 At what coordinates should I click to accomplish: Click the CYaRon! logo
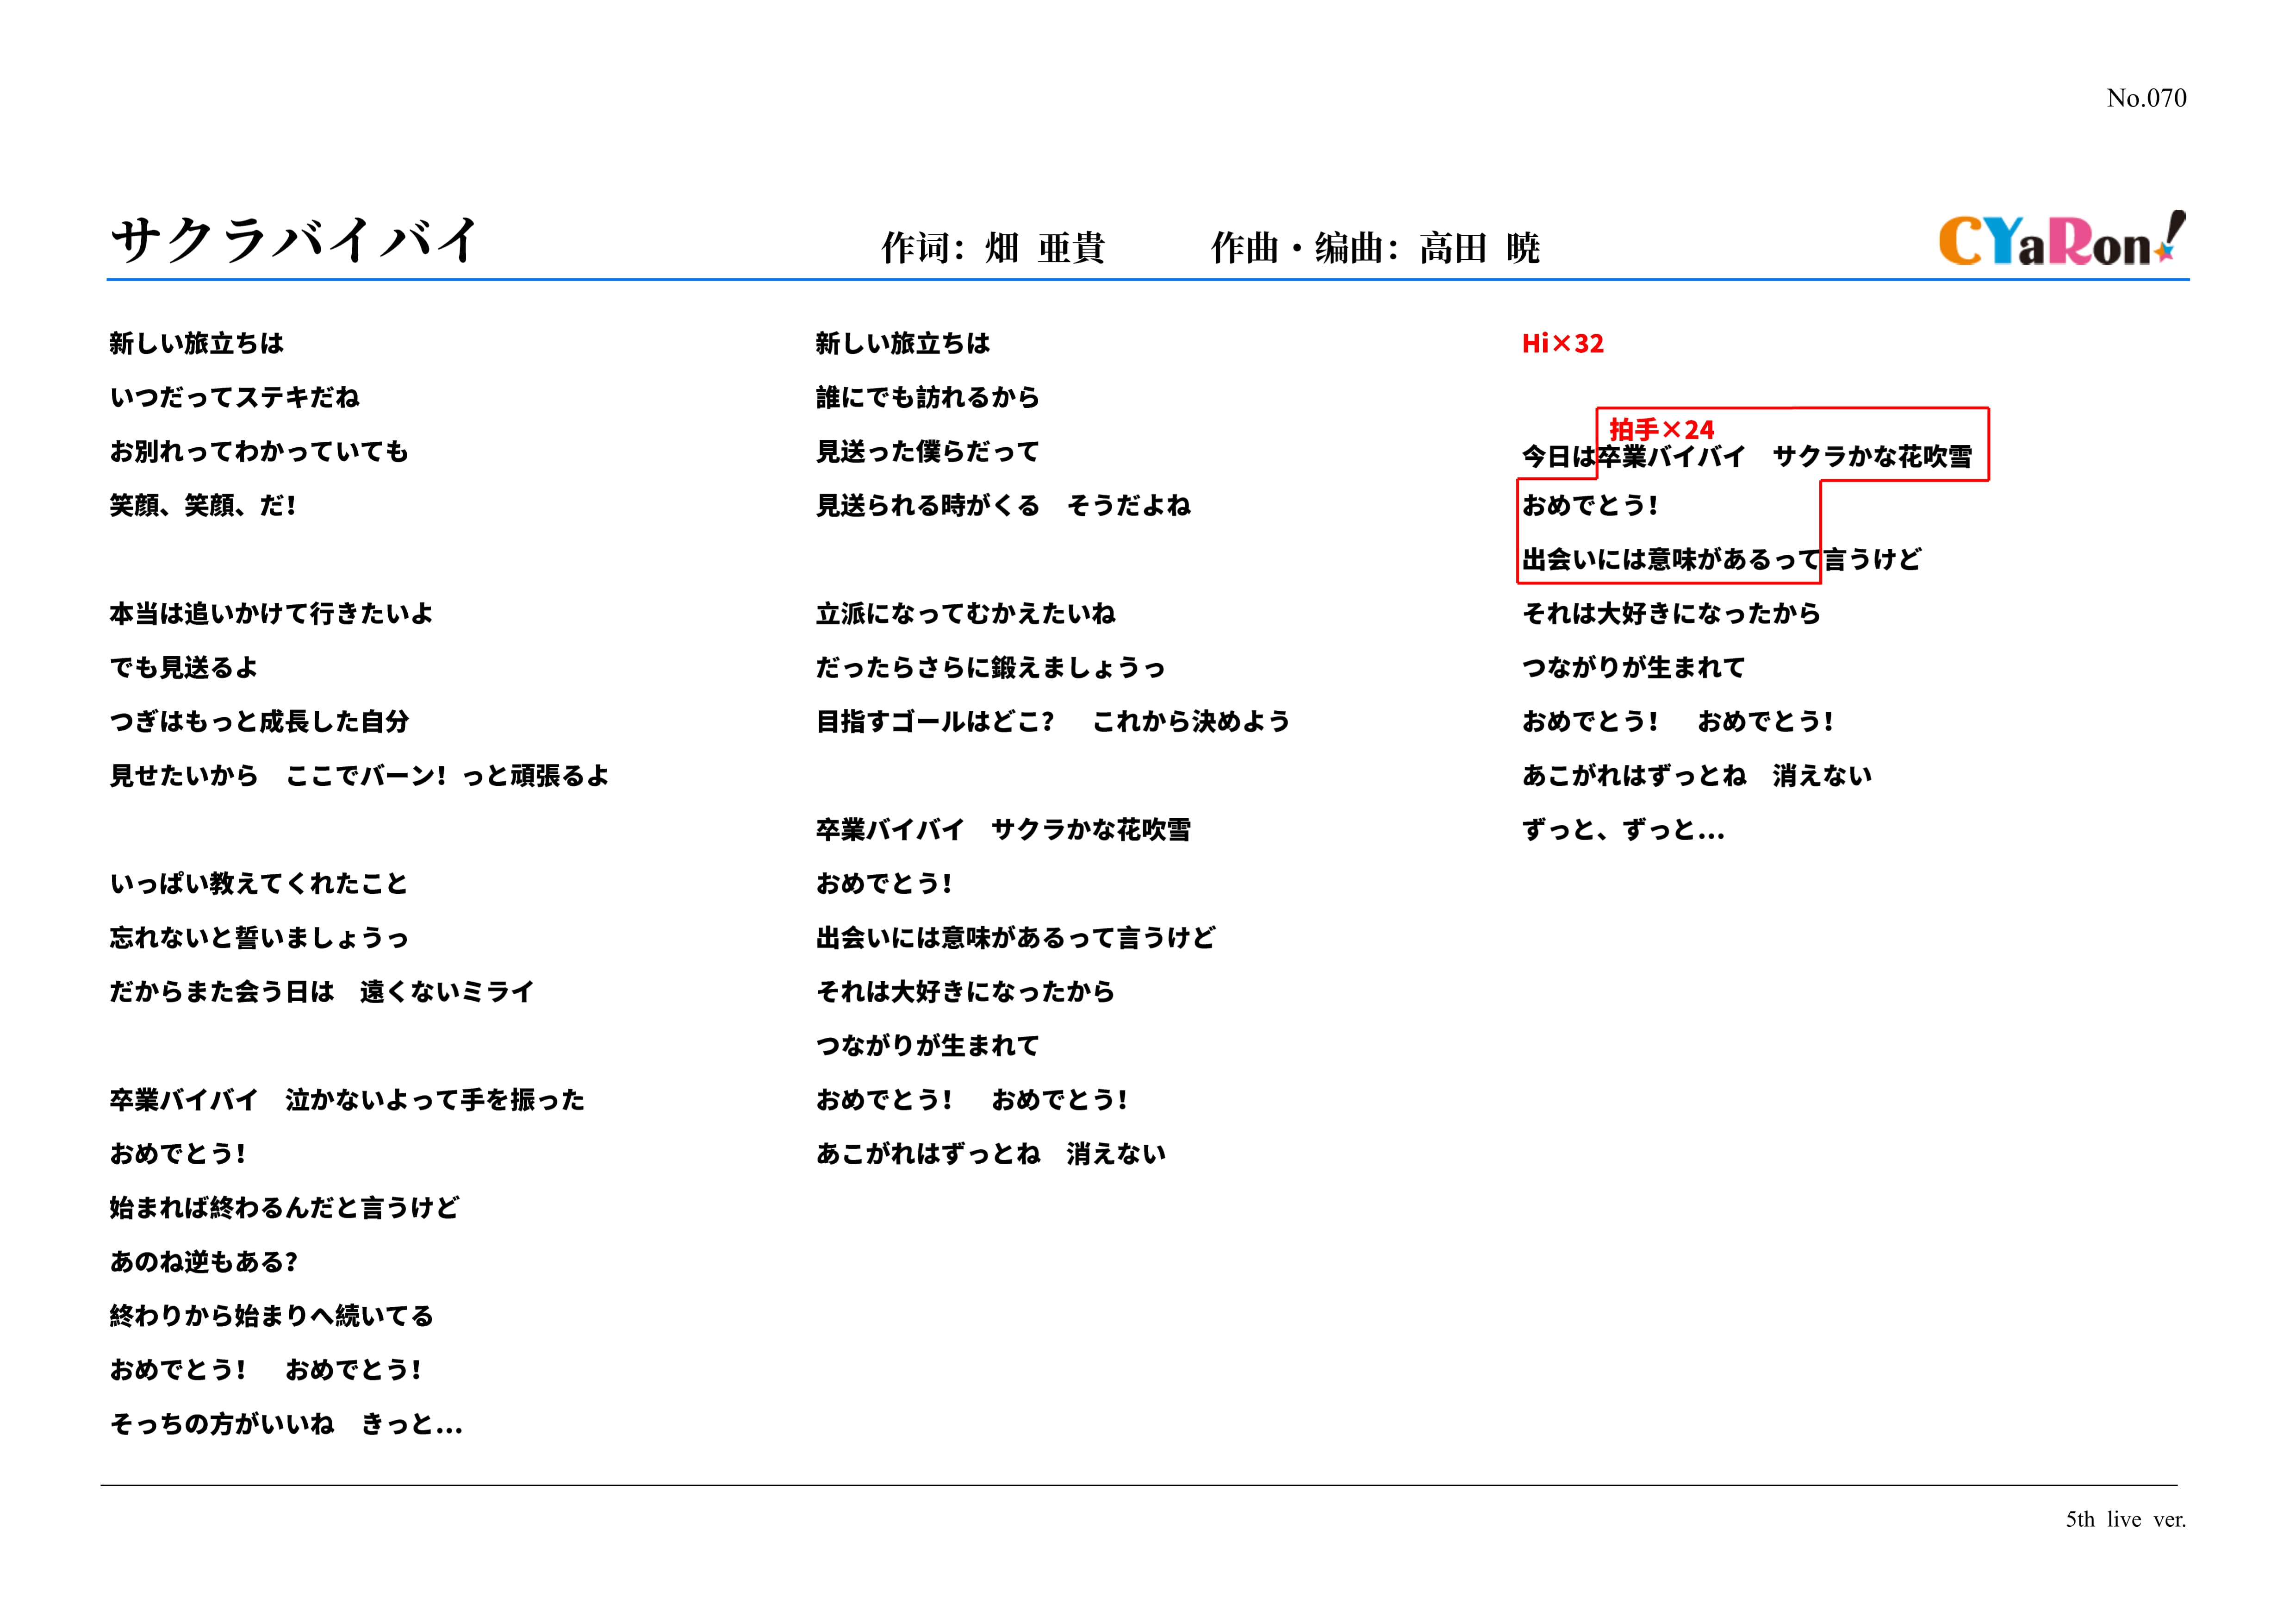click(2061, 239)
